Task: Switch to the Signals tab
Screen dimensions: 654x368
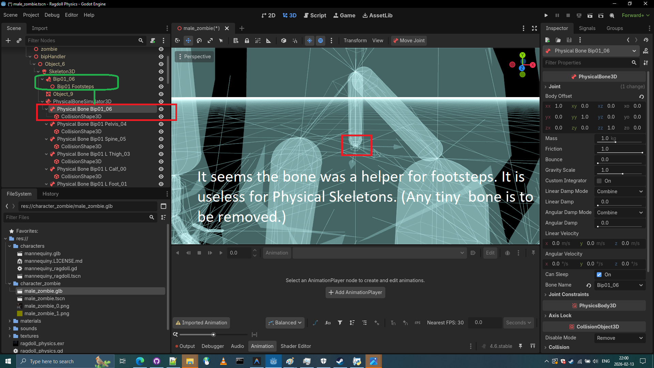Action: click(587, 28)
